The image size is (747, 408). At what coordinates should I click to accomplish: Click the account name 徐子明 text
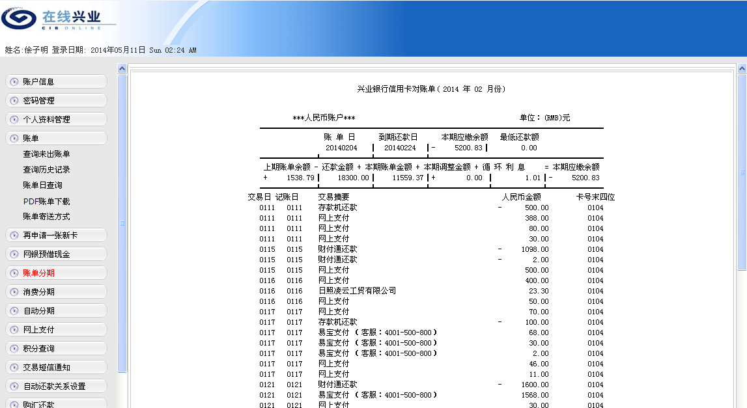click(36, 50)
